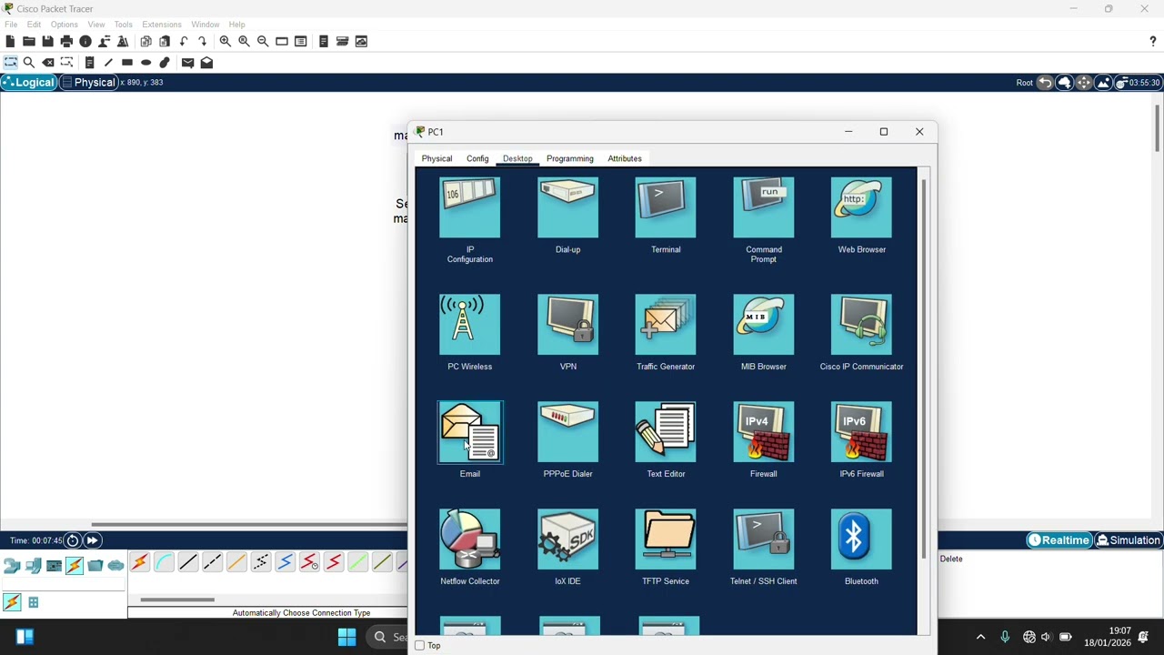Save the network file via toolbar

(x=47, y=41)
